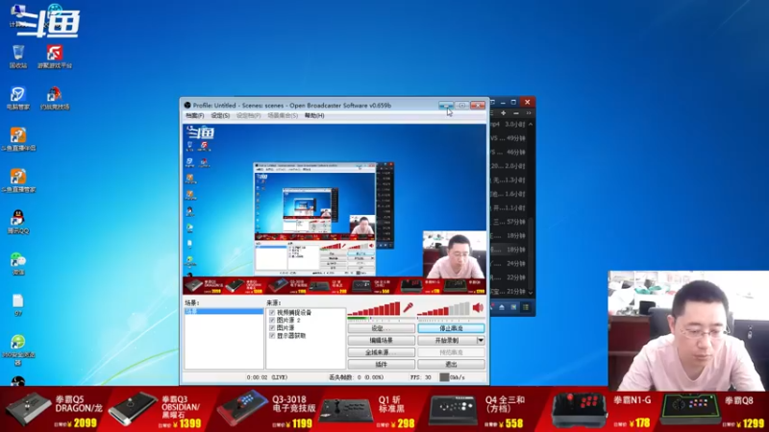Open the 设定档(P) menu in OBS
The image size is (769, 432).
(x=249, y=115)
